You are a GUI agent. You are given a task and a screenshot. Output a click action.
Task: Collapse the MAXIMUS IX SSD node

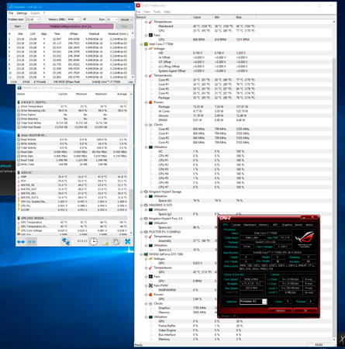[x=142, y=206]
